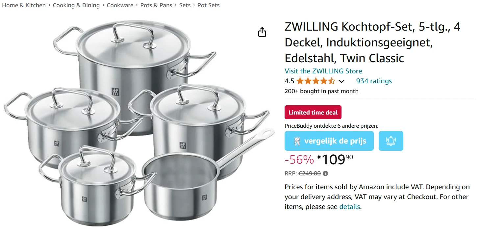The image size is (481, 234).
Task: Click the orange star rating icons
Action: coord(315,81)
